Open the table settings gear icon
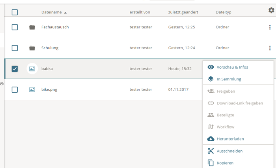The image size is (276, 168). [x=271, y=11]
